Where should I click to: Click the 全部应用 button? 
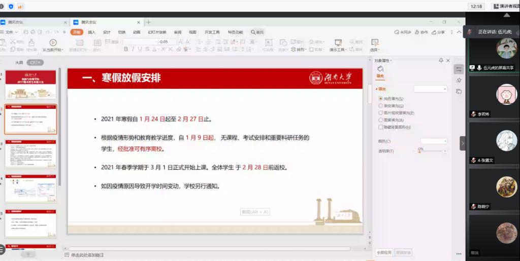tap(383, 252)
